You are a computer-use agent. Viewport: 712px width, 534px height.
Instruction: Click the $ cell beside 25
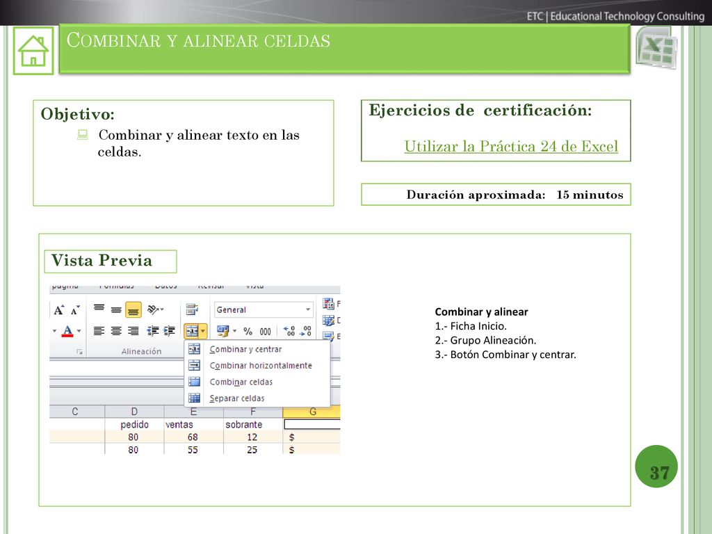(311, 450)
